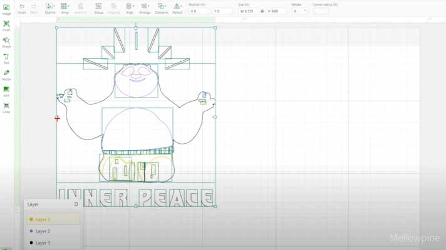Image resolution: width=446 pixels, height=250 pixels.
Task: Select the Text tool
Action: tap(6, 57)
